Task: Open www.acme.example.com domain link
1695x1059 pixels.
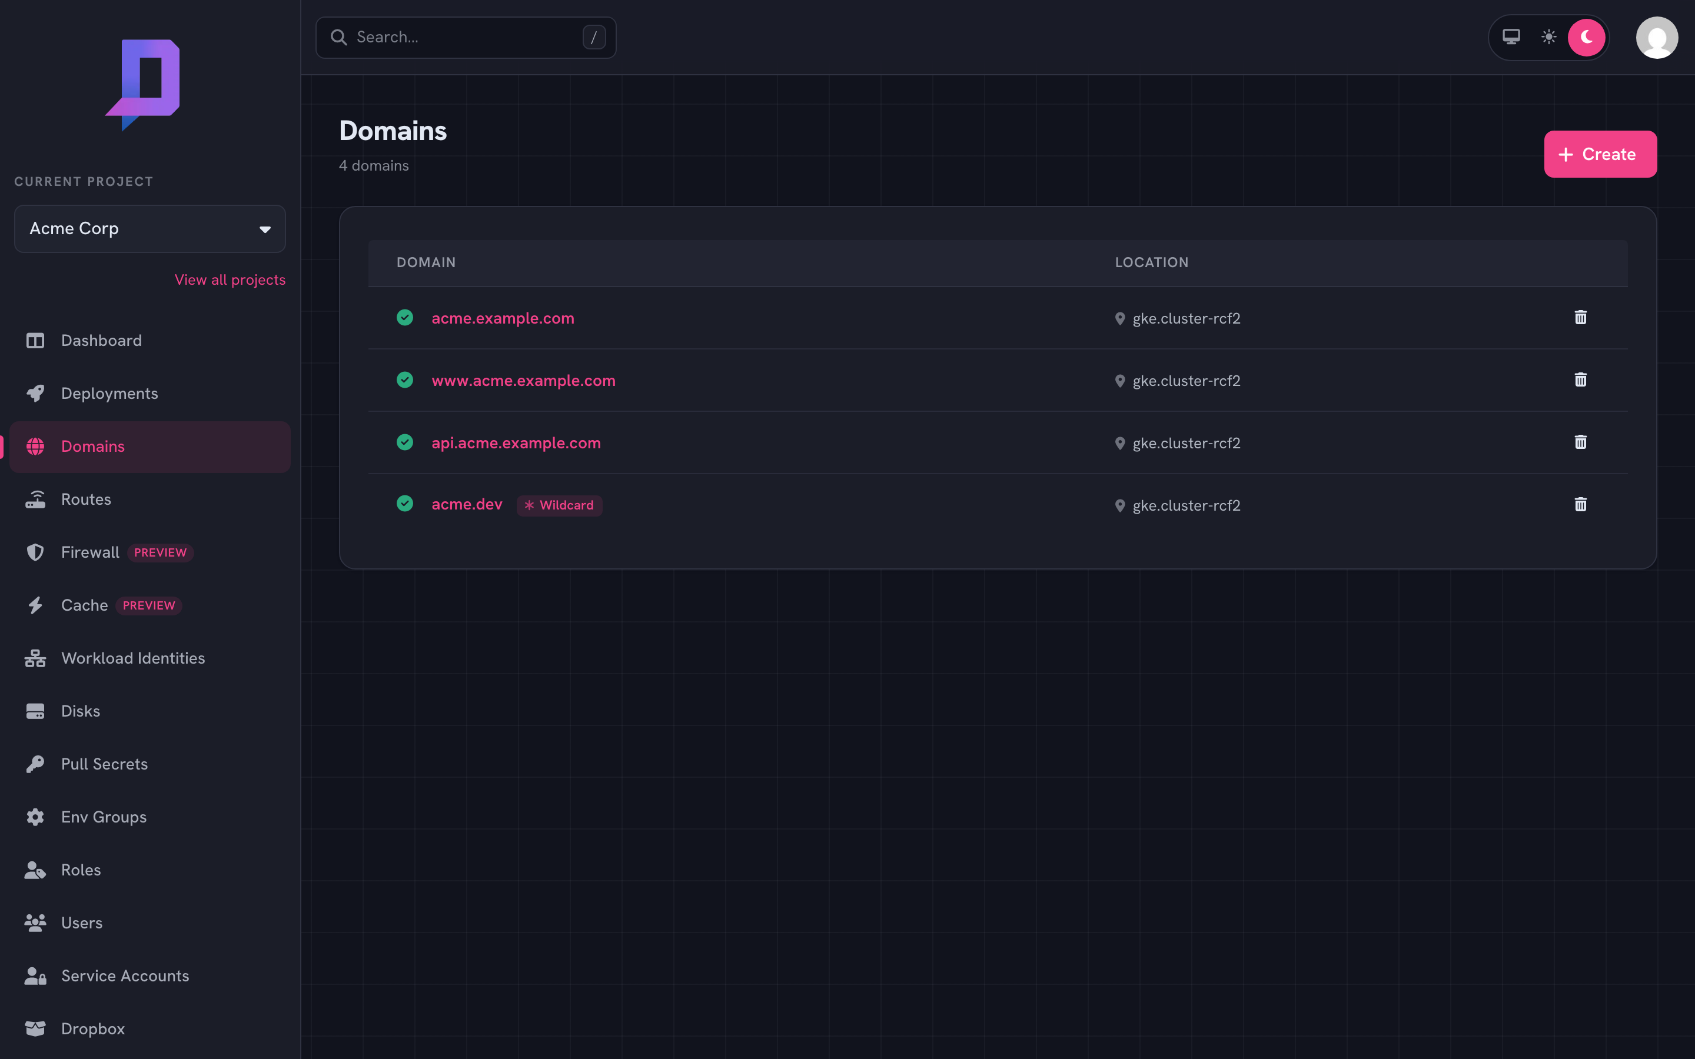Action: (x=523, y=380)
